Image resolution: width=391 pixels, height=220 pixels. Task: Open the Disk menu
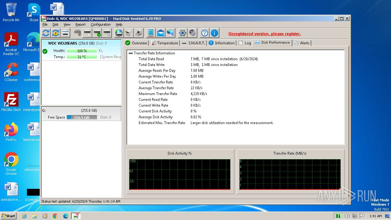(x=56, y=24)
